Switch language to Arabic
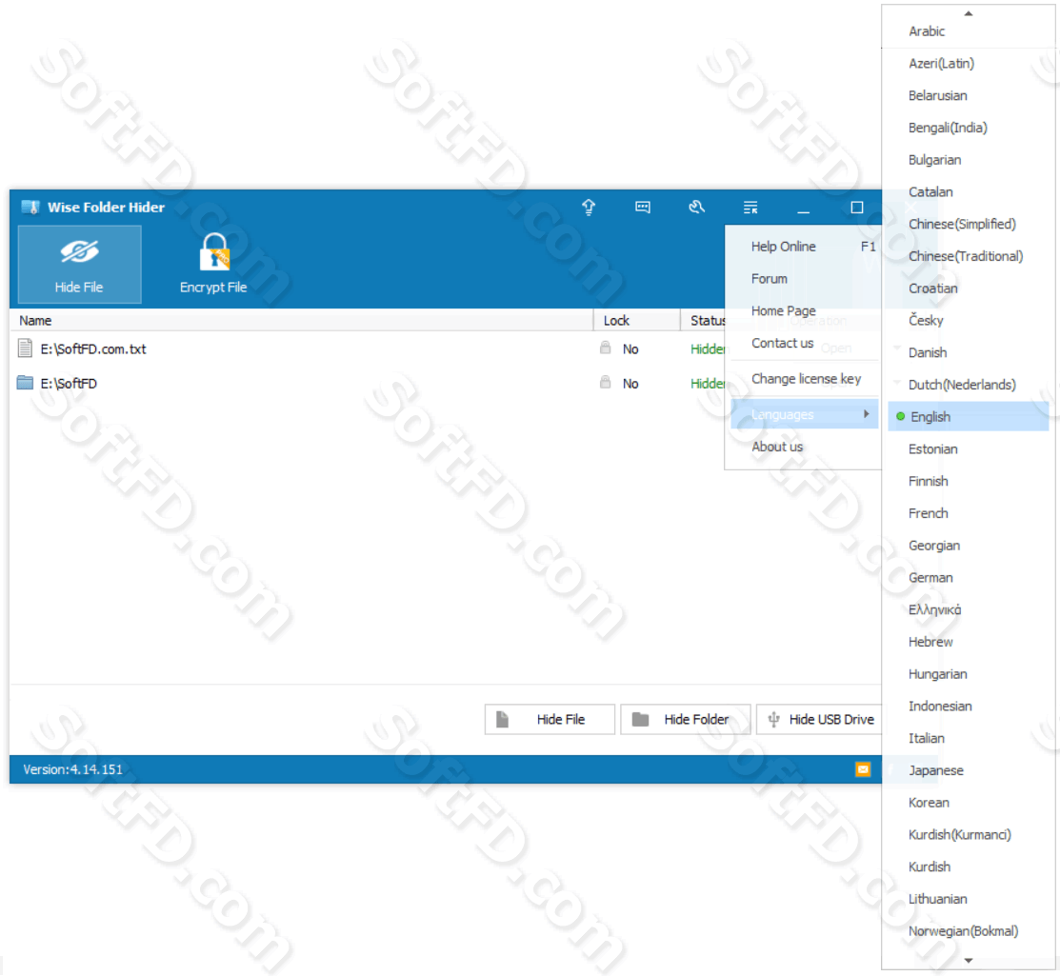 coord(968,31)
